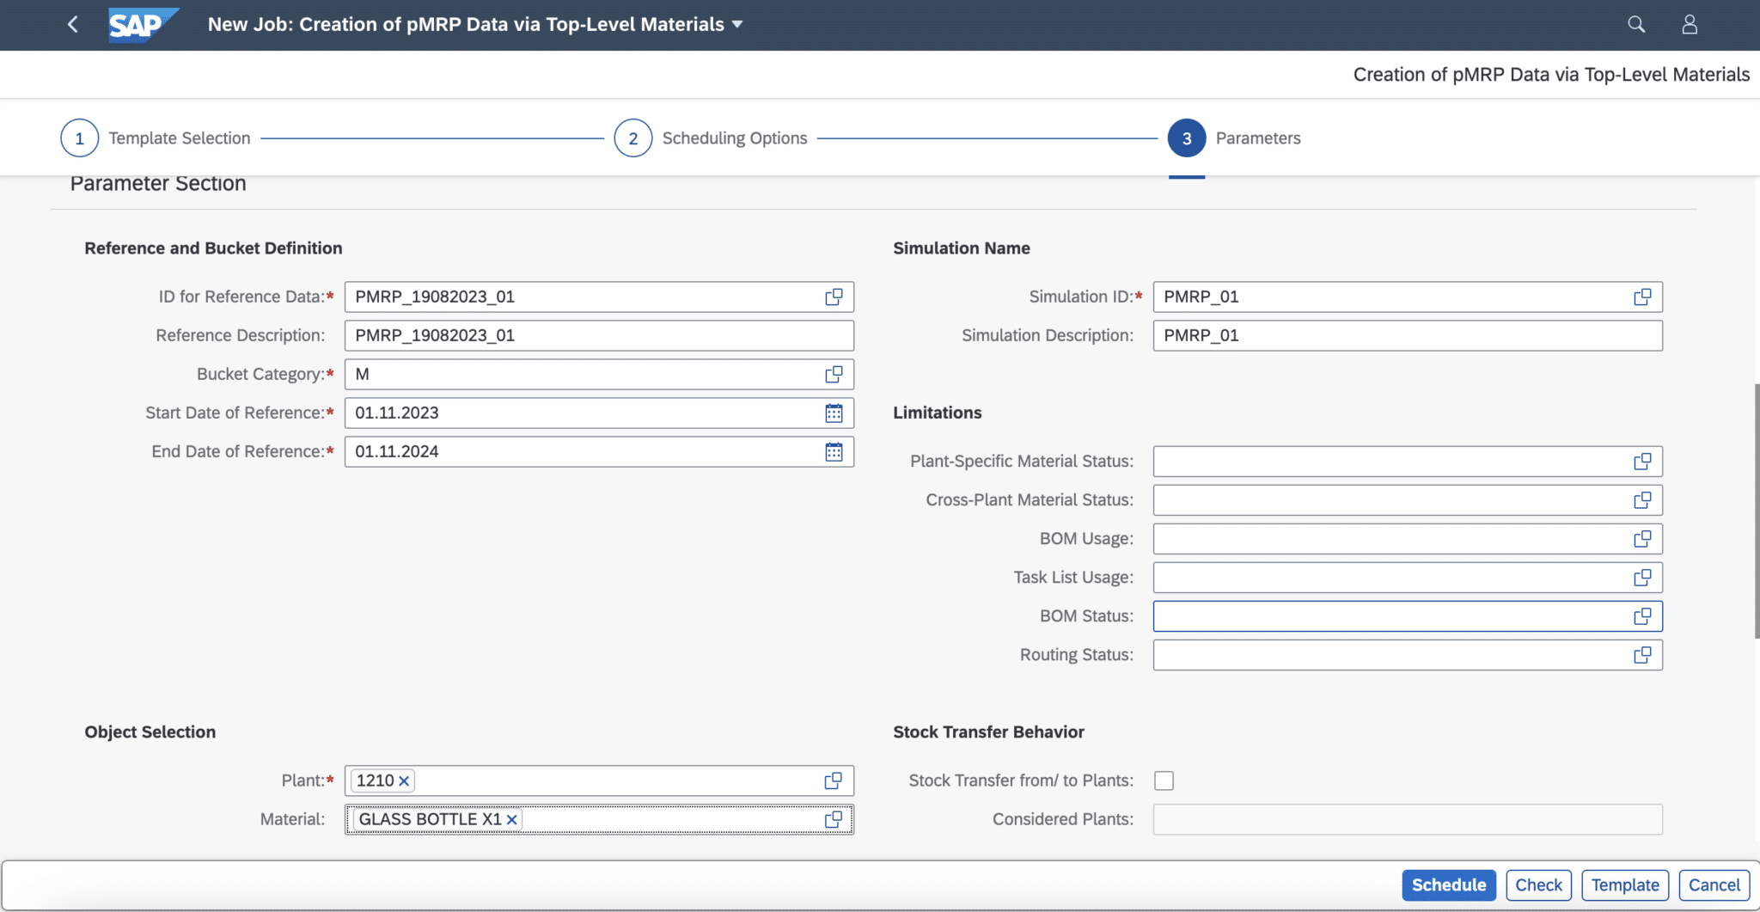Expand the New Job title dropdown arrow
This screenshot has height=912, width=1760.
(737, 25)
